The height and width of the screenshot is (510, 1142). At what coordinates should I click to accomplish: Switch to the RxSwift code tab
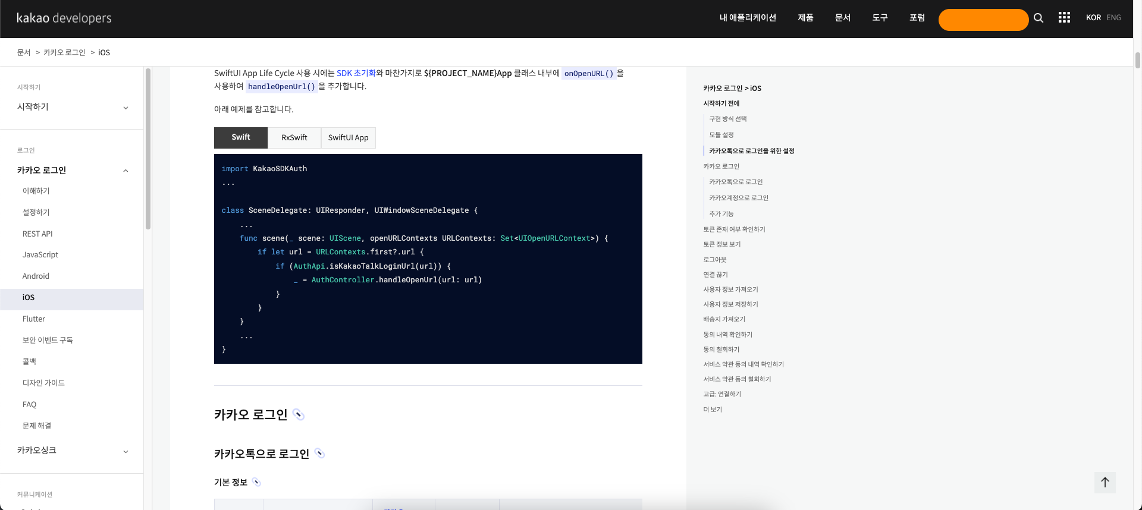click(x=294, y=137)
